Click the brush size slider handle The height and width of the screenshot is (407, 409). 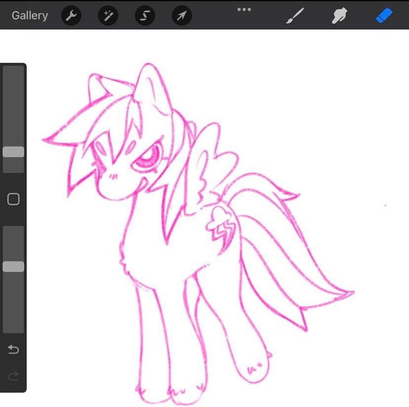click(x=13, y=152)
